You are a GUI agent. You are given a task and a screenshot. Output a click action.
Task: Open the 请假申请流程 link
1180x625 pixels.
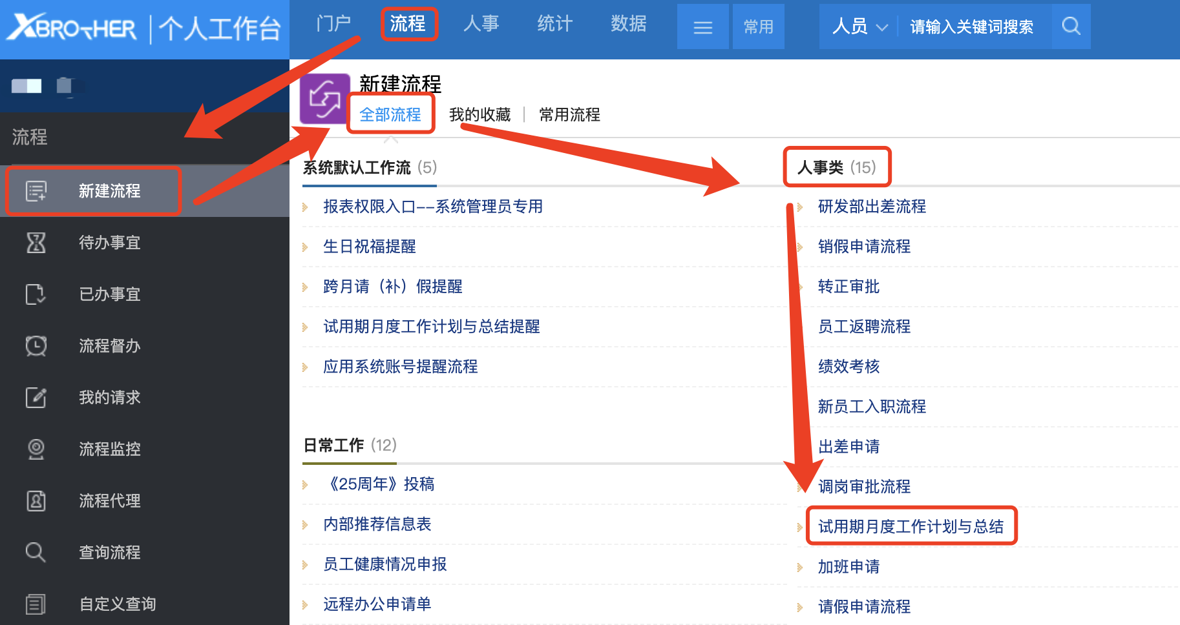pyautogui.click(x=864, y=607)
